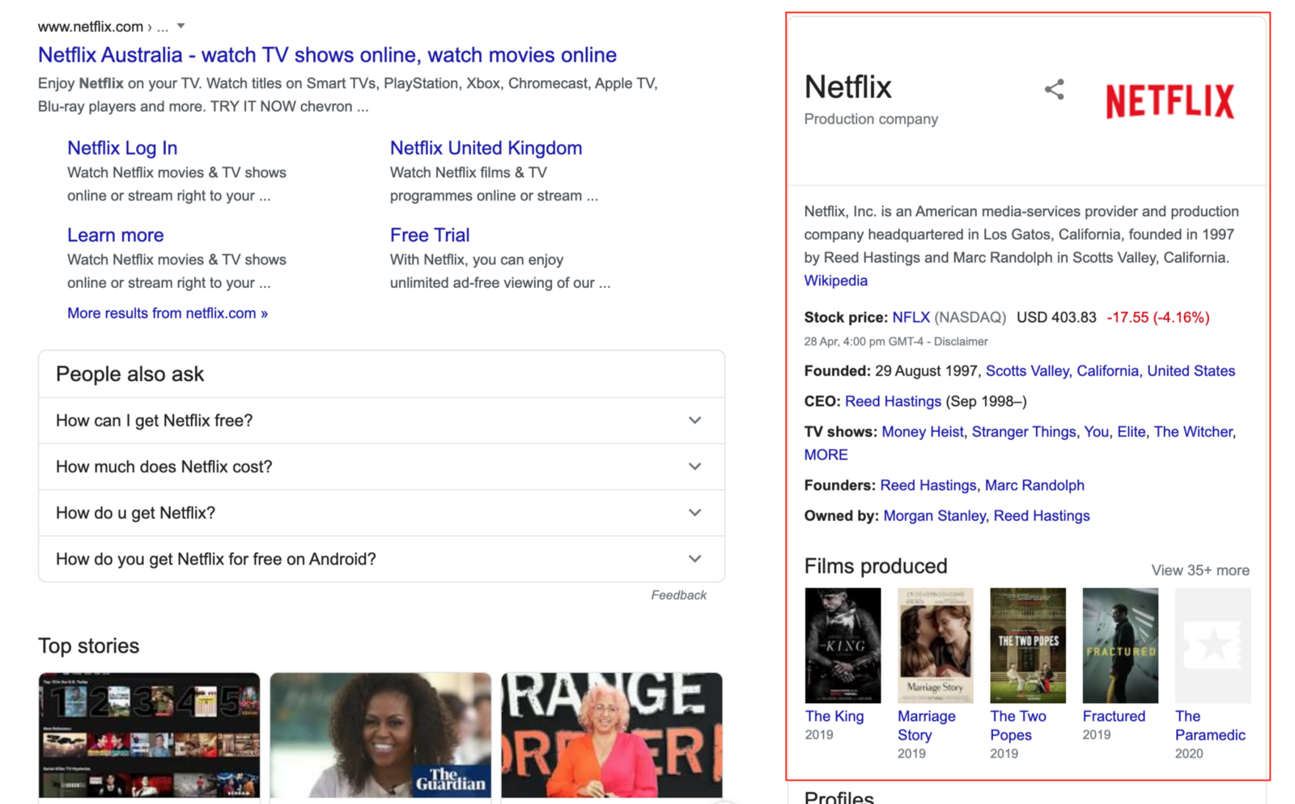Open The Two Popes film poster

pyautogui.click(x=1028, y=645)
